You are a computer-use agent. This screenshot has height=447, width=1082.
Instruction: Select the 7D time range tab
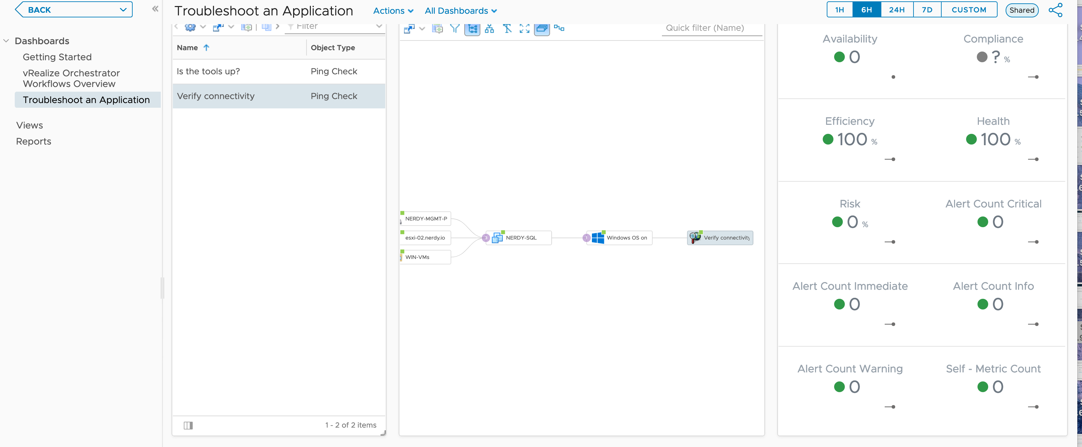pyautogui.click(x=927, y=10)
